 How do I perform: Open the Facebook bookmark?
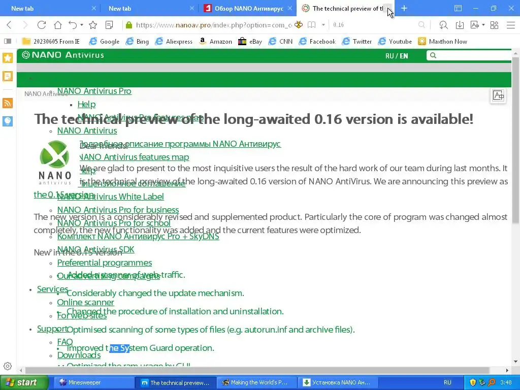pos(317,41)
